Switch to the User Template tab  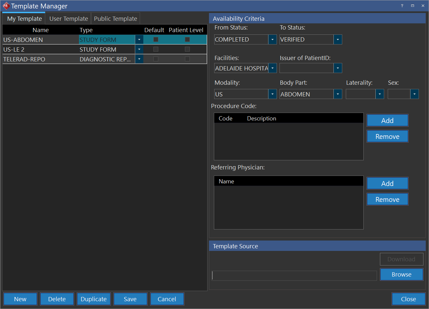point(69,19)
